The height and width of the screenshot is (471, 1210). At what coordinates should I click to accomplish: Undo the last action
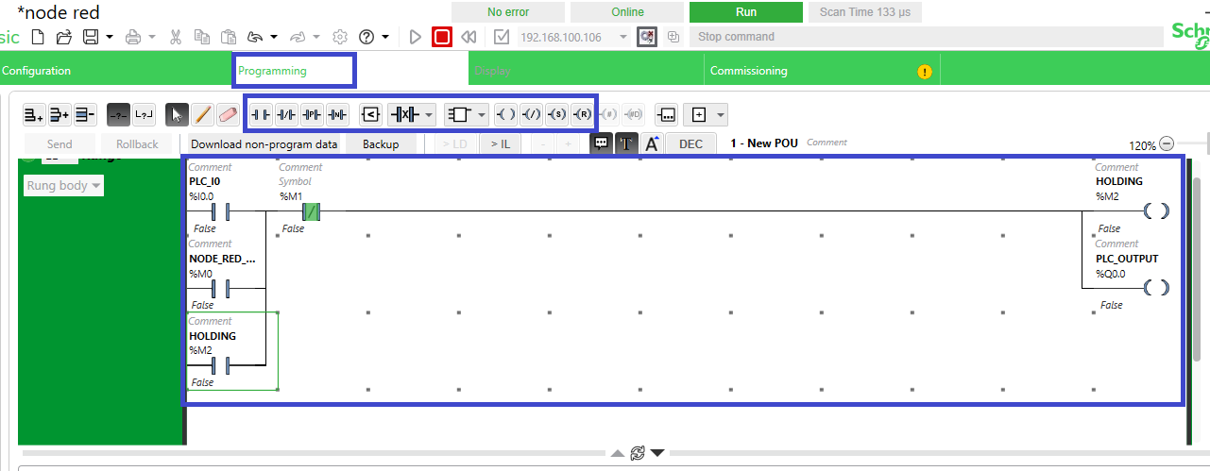(255, 37)
